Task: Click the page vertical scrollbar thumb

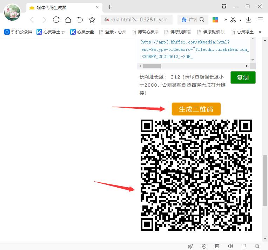Action: pyautogui.click(x=265, y=181)
